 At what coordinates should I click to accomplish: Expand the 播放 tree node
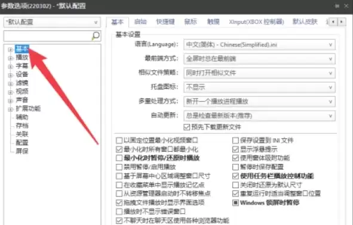(x=10, y=58)
